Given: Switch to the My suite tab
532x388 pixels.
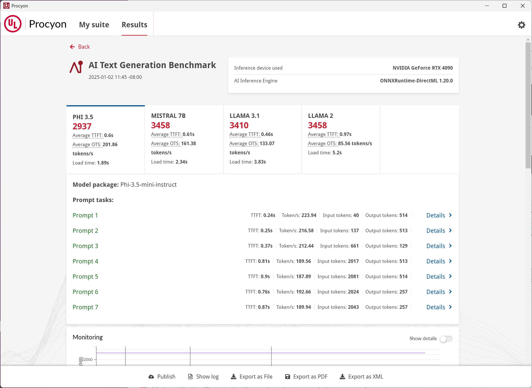Looking at the screenshot, I should point(94,25).
